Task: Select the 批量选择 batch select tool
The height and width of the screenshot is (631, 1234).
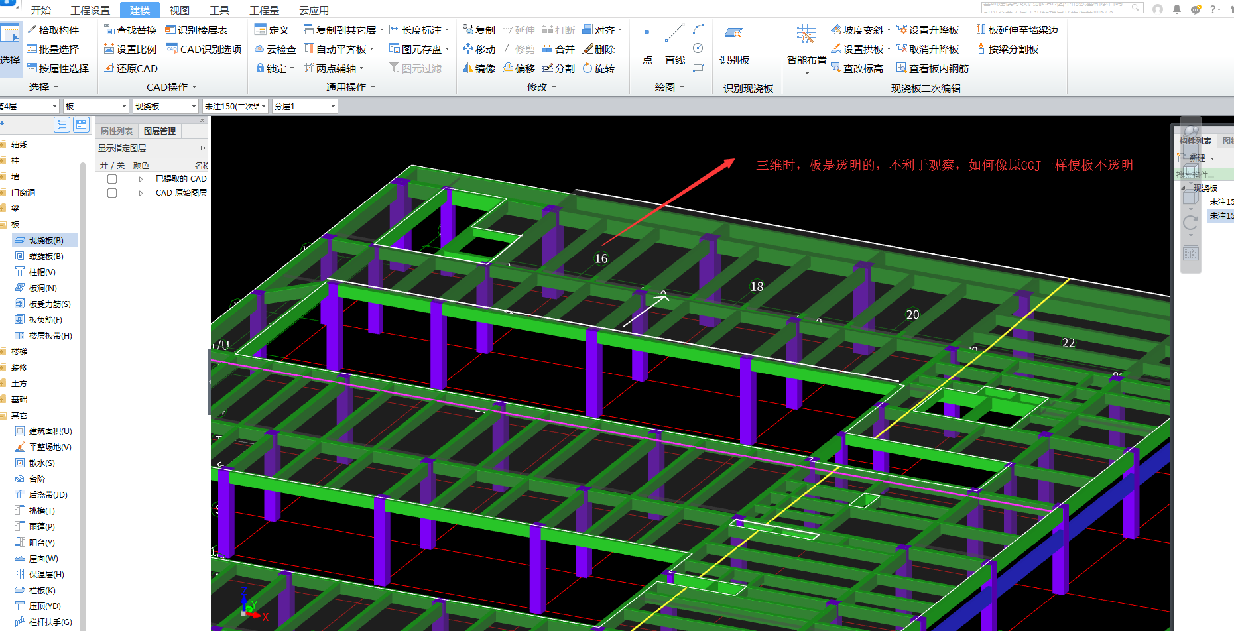Action: tap(53, 49)
